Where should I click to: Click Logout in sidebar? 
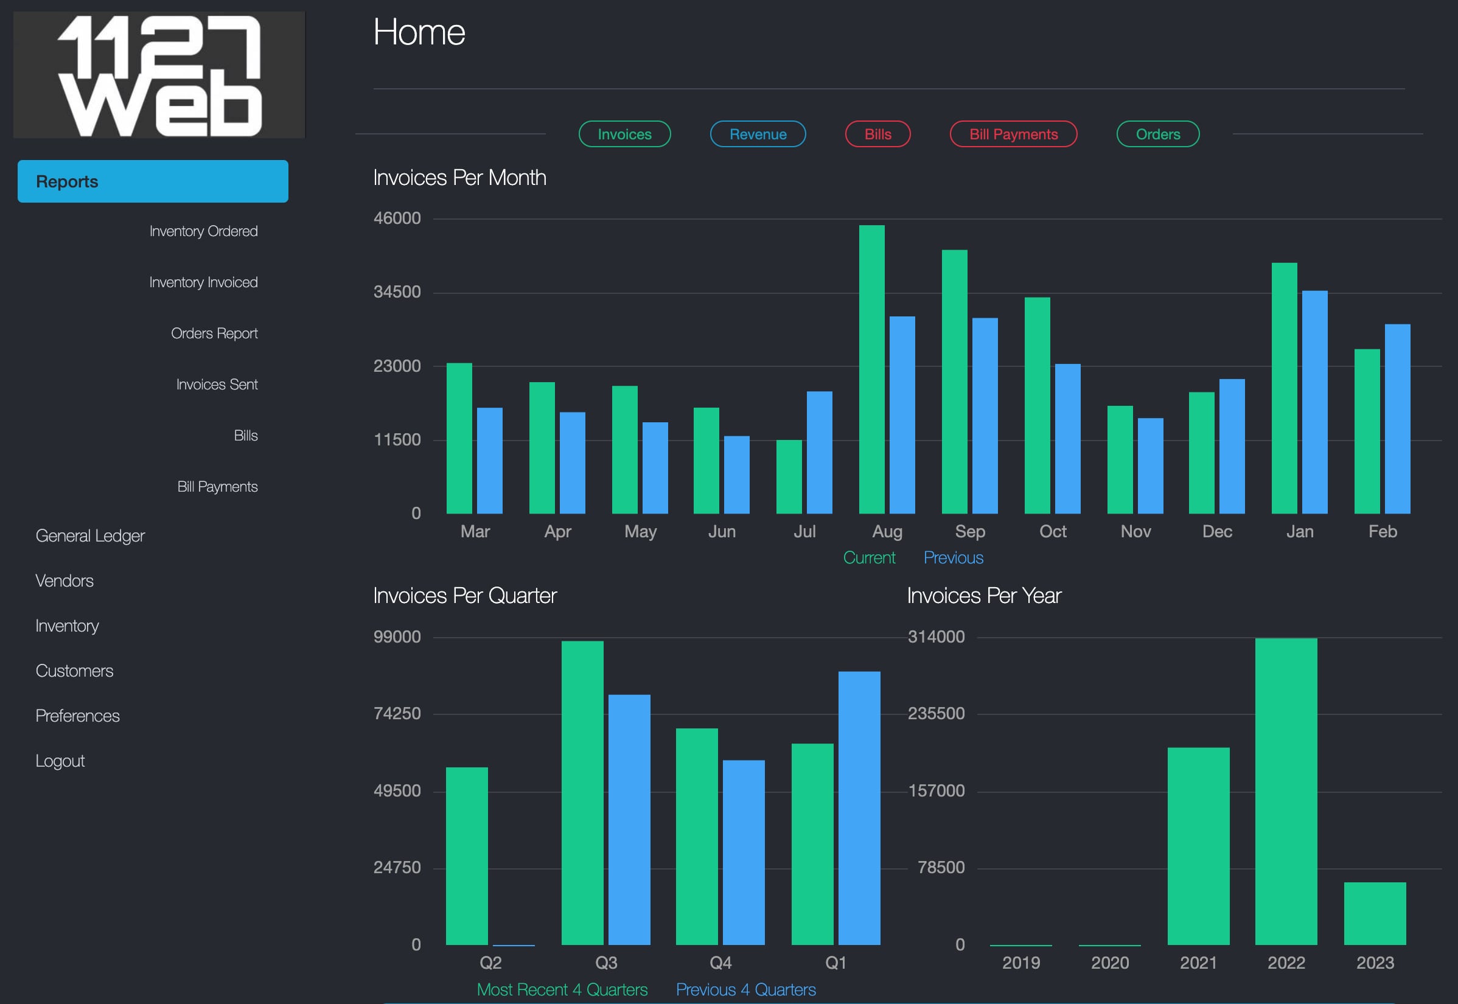60,761
